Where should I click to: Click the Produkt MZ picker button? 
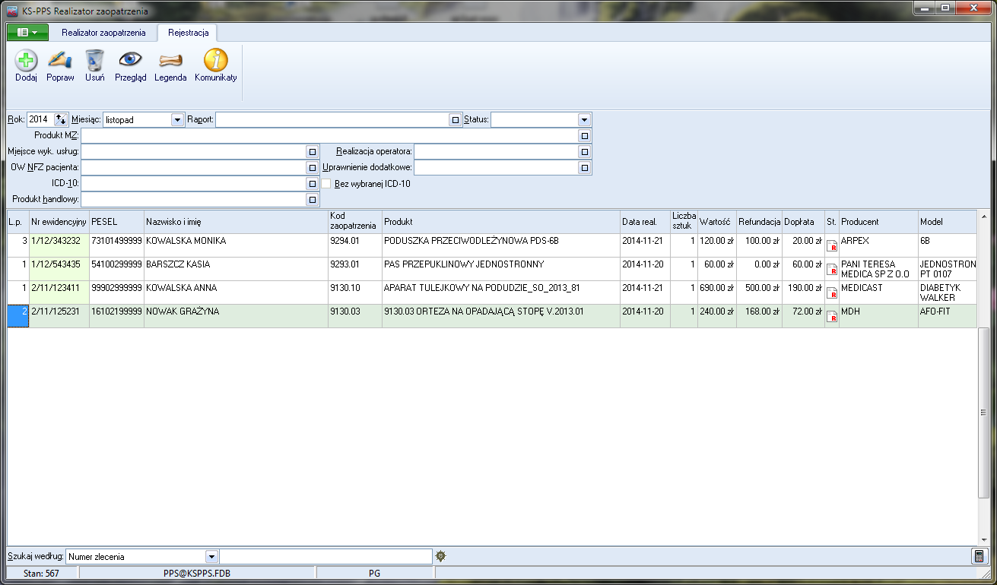coord(584,136)
